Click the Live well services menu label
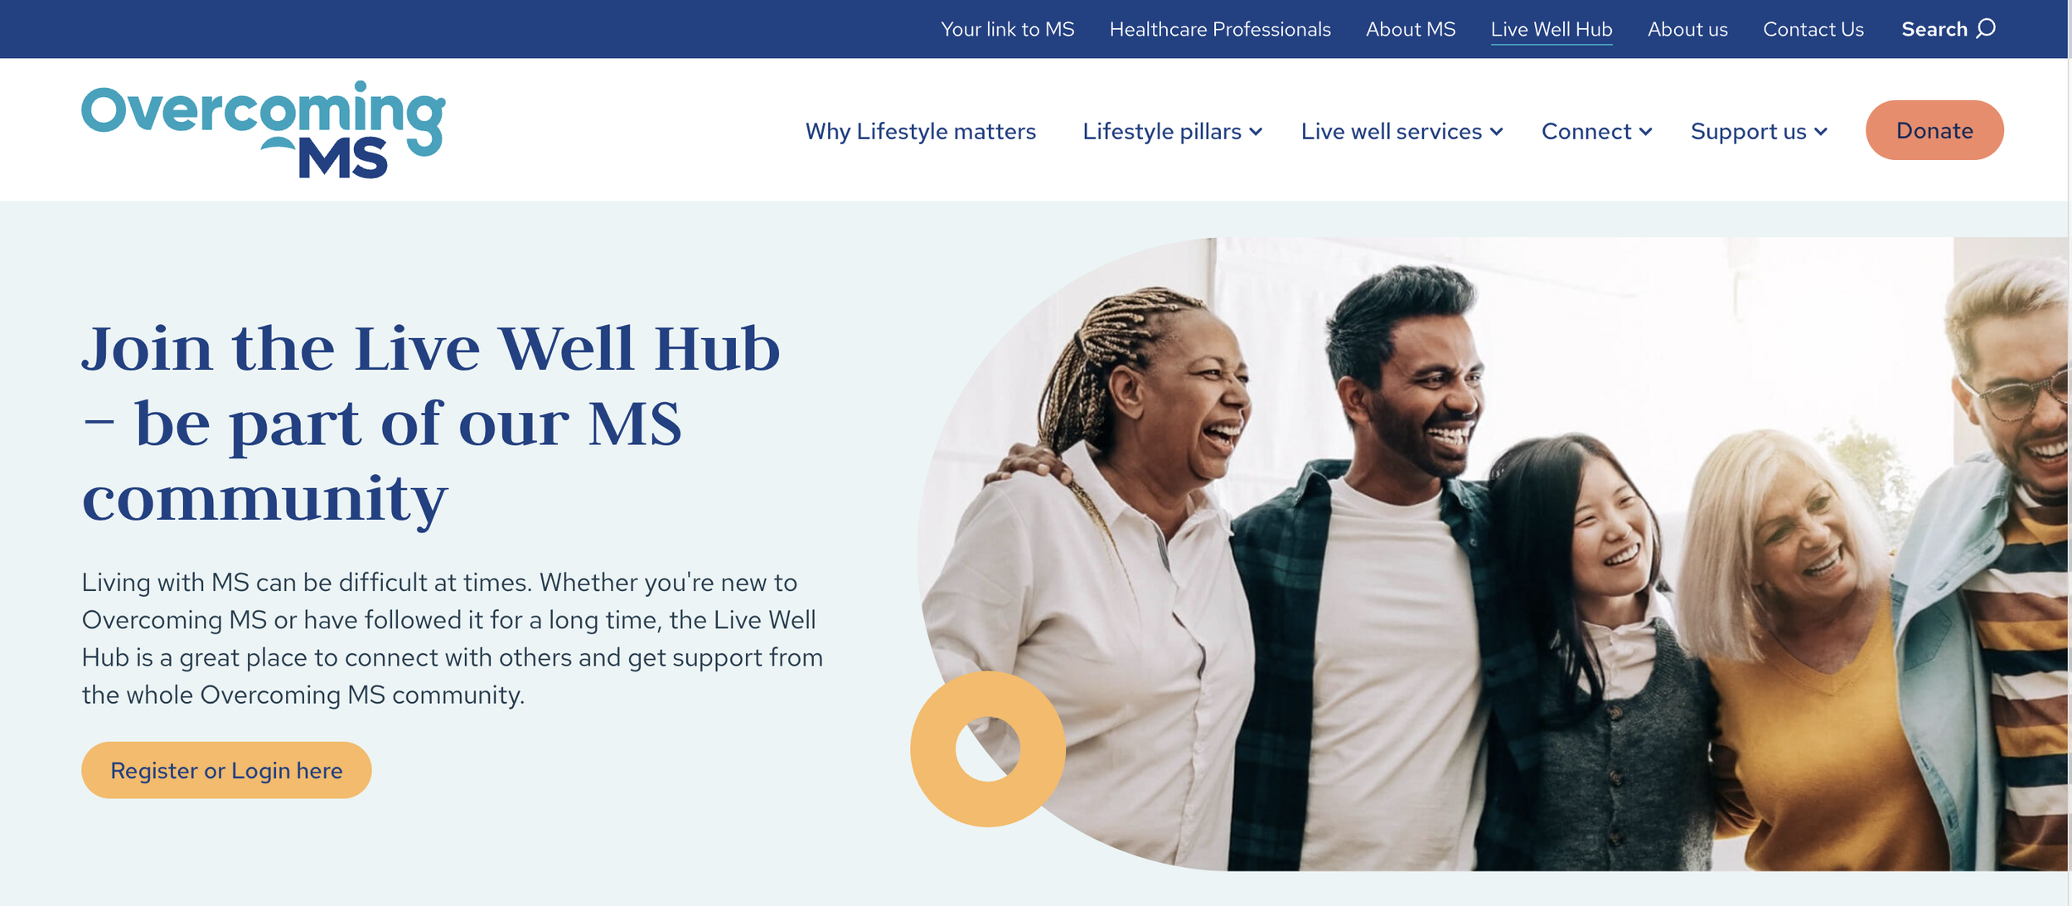 click(x=1392, y=131)
